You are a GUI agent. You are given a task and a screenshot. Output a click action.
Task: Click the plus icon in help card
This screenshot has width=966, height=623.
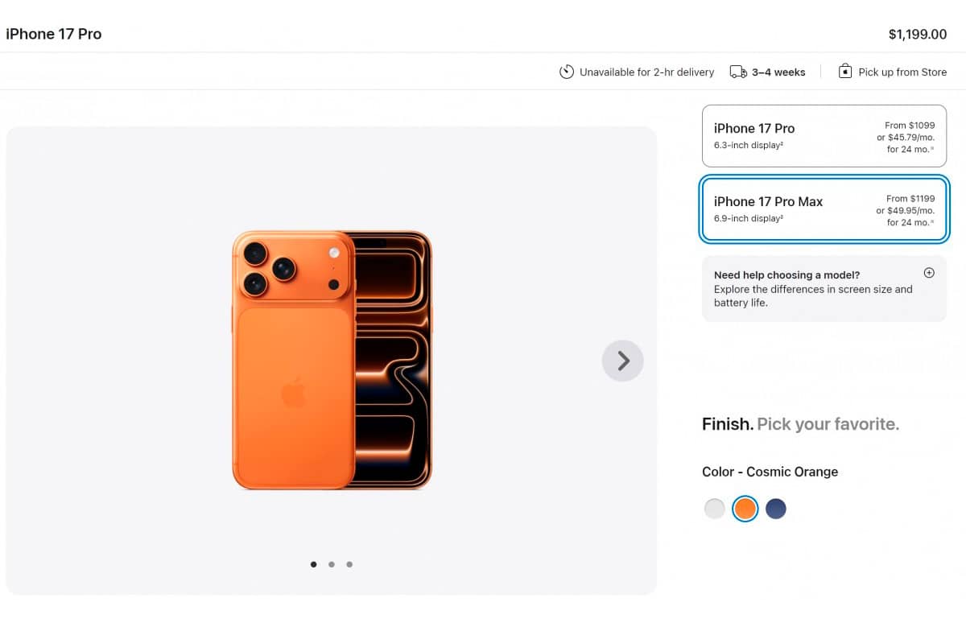(929, 273)
